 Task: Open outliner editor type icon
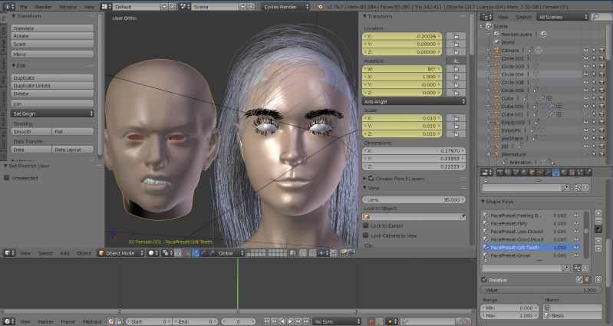tap(486, 17)
